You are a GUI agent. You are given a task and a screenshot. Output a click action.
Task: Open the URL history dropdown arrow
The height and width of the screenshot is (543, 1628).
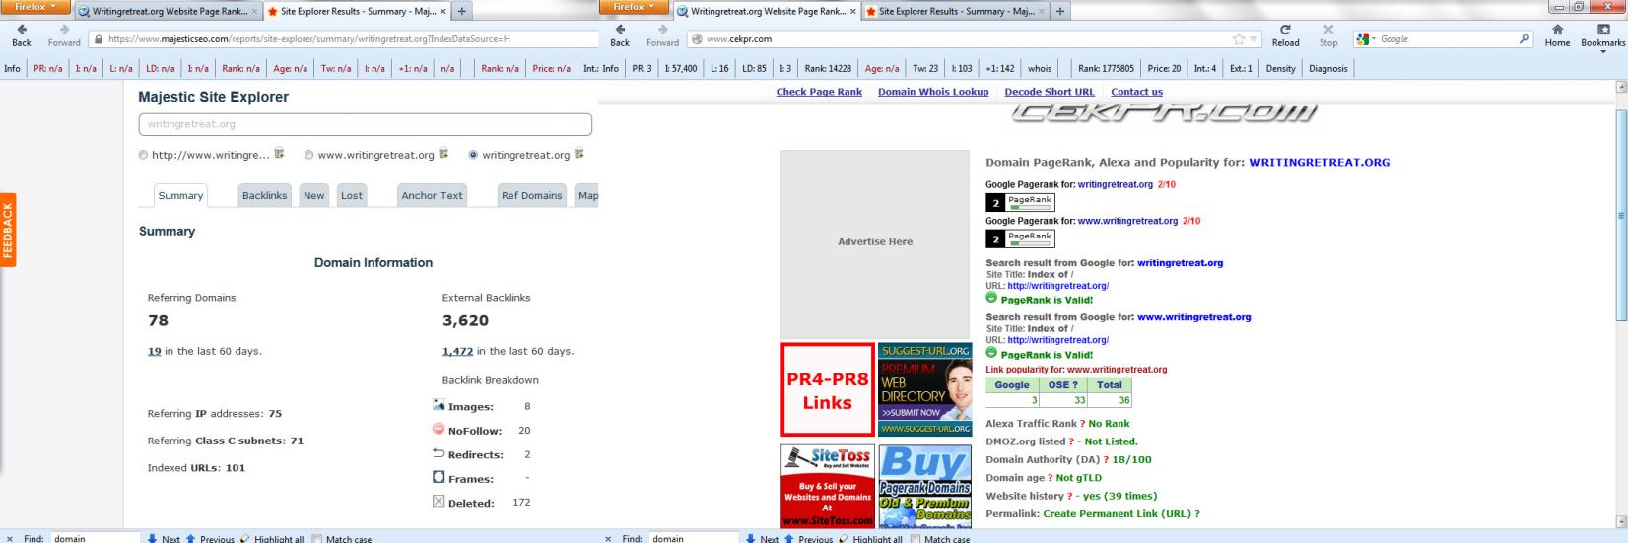pos(1255,40)
